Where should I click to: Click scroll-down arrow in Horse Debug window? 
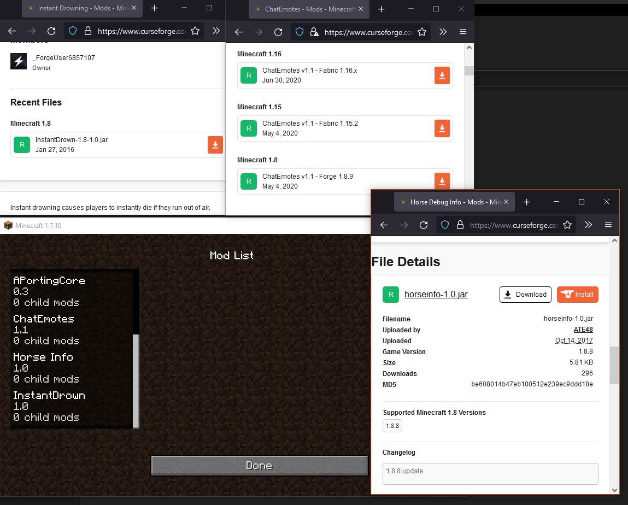point(614,490)
